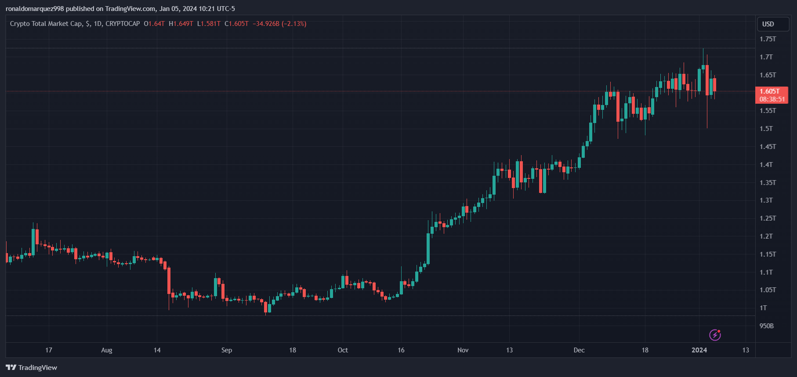Screen dimensions: 797x377
Task: Click the −34.926B (−2.13%) change value
Action: pyautogui.click(x=279, y=24)
